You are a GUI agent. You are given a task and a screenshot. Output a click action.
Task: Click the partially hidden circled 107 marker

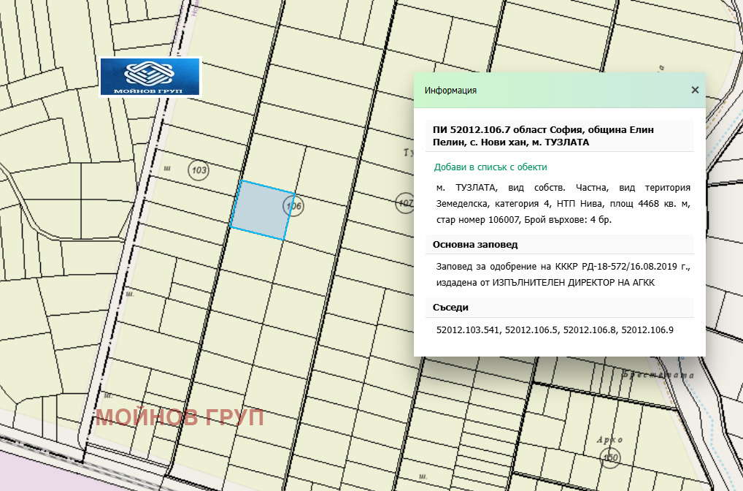[x=405, y=203]
